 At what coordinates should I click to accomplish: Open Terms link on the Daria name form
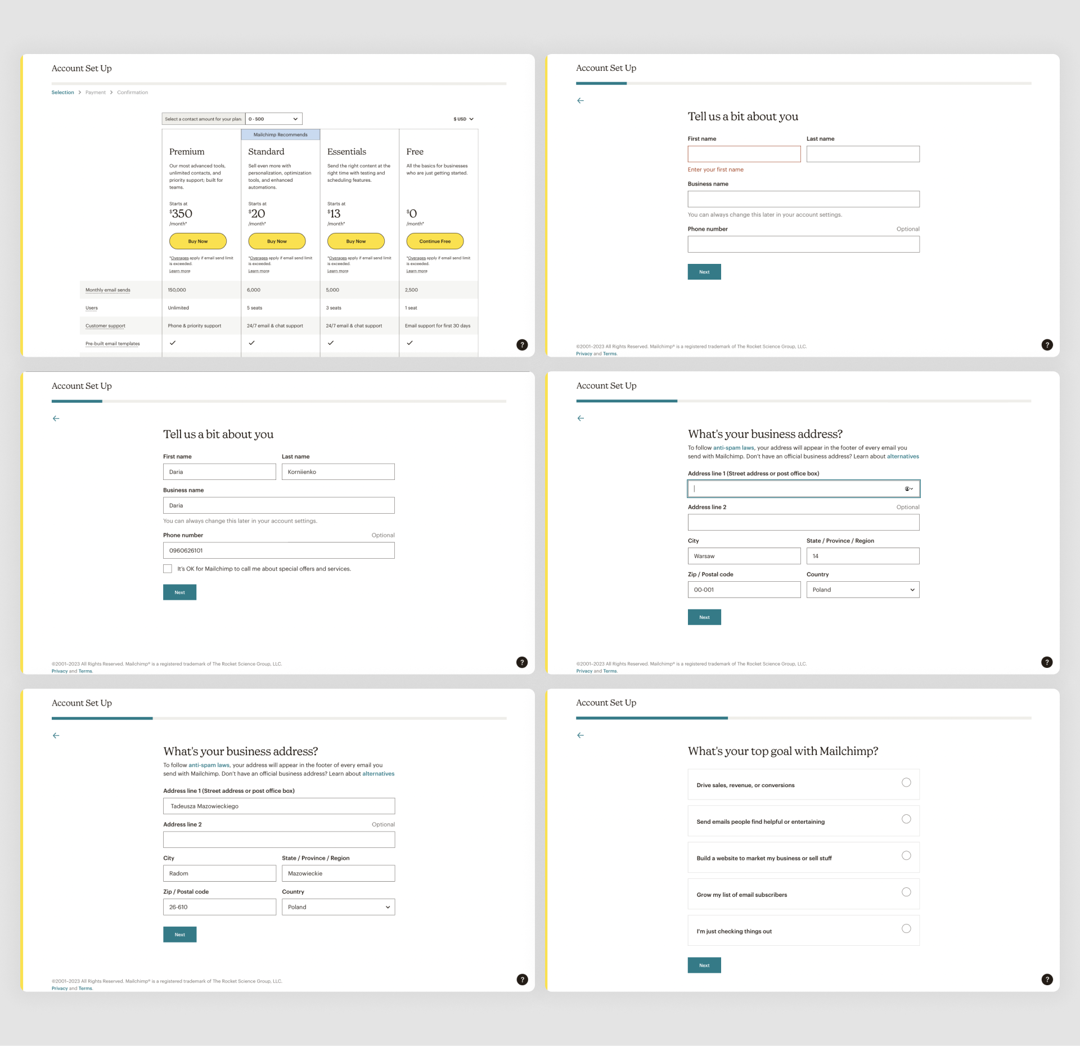click(85, 671)
